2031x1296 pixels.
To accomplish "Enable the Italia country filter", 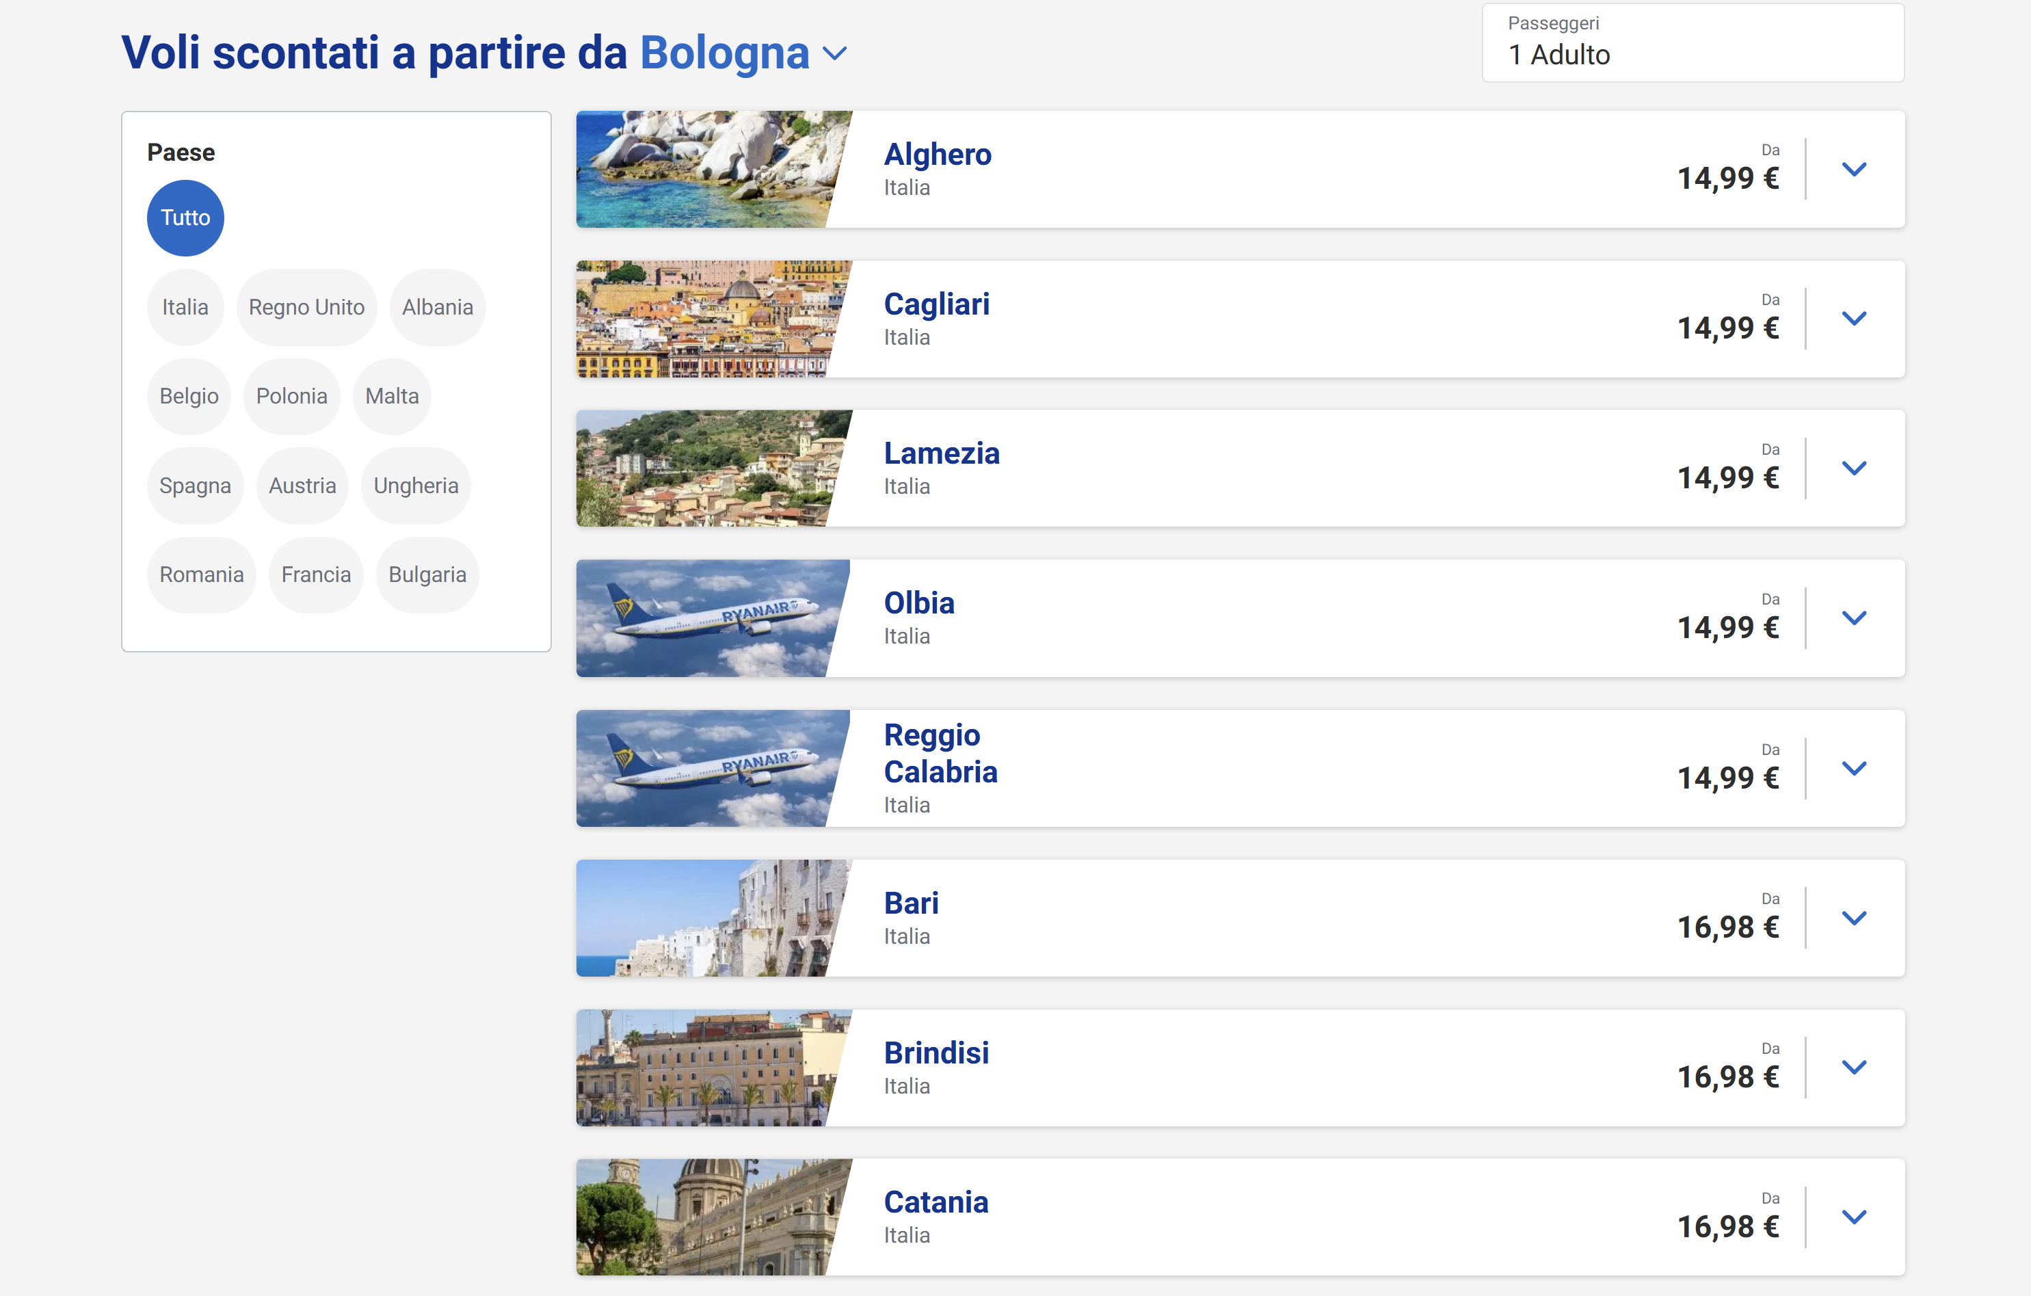I will pyautogui.click(x=185, y=307).
